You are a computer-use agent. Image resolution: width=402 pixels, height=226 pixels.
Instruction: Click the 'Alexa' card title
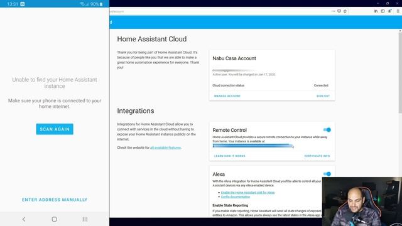219,175
